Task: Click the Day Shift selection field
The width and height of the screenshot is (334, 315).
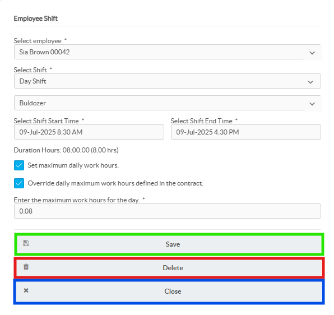Action: 167,81
